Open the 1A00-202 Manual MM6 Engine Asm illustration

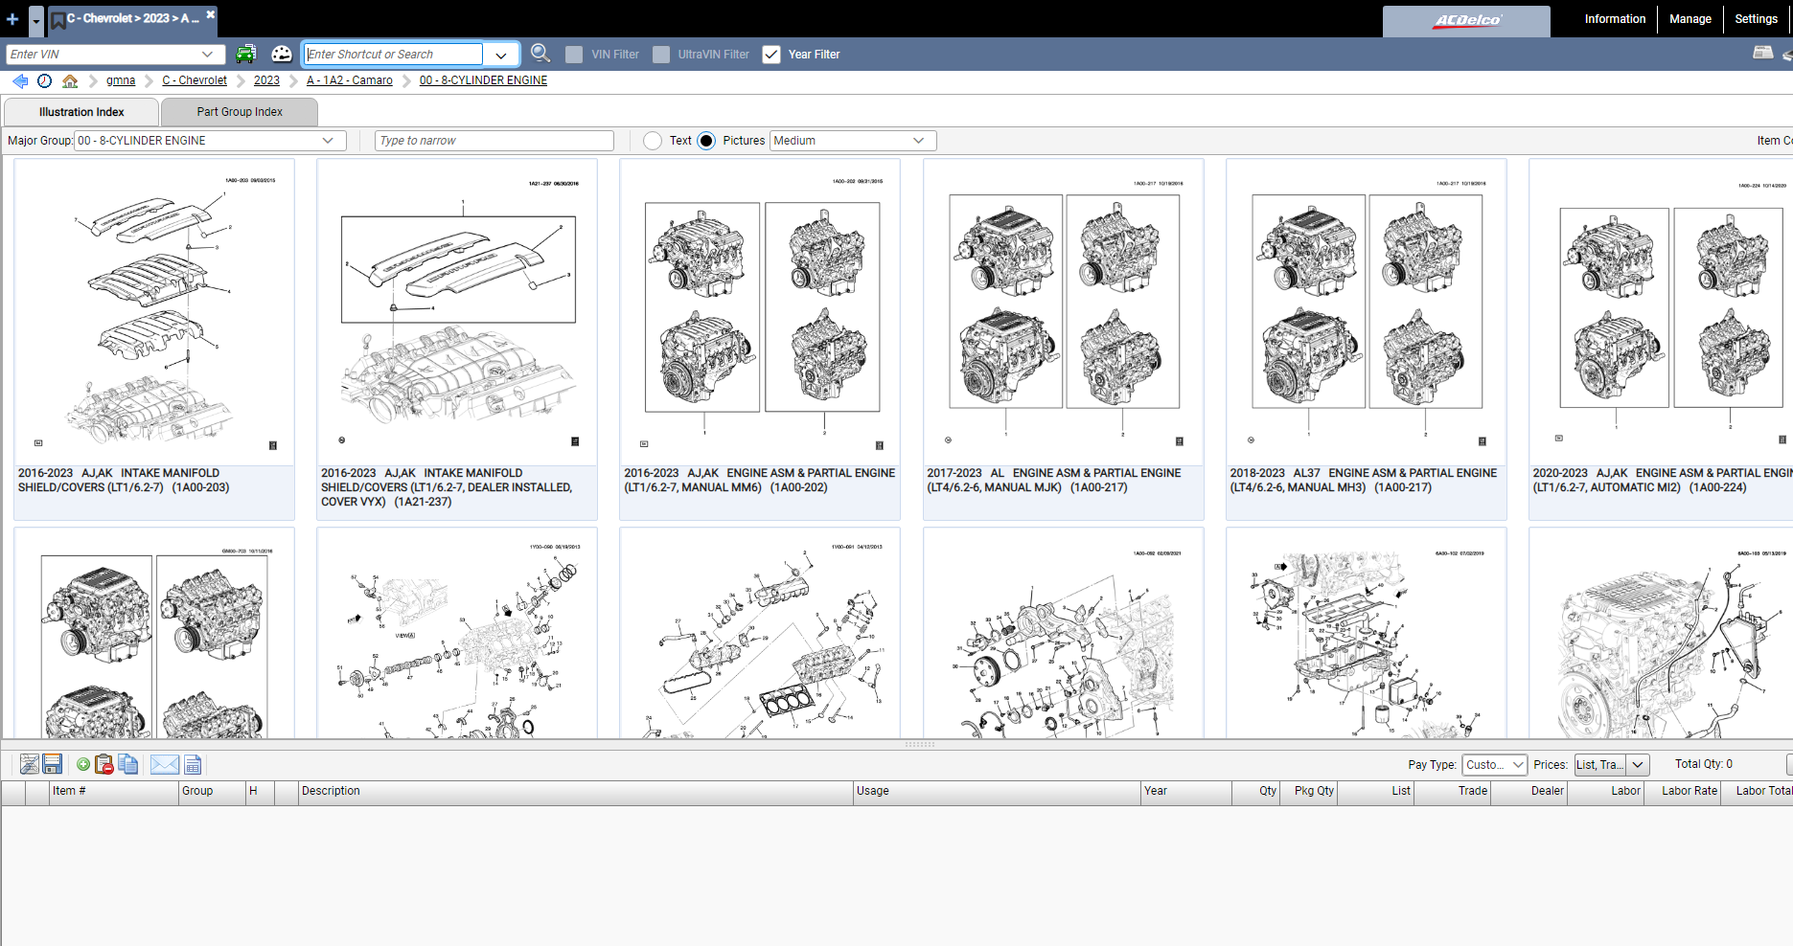point(760,340)
